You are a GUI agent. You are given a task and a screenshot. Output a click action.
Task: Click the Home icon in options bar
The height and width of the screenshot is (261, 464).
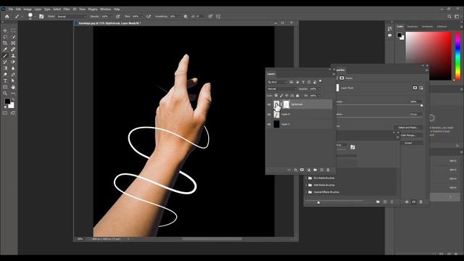7,17
